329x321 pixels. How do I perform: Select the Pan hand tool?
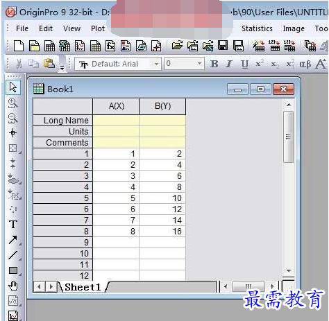point(13,286)
